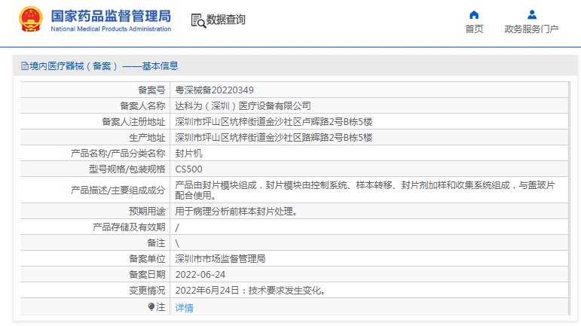Click the National Medical Products Administration text
The image size is (581, 326).
(111, 29)
